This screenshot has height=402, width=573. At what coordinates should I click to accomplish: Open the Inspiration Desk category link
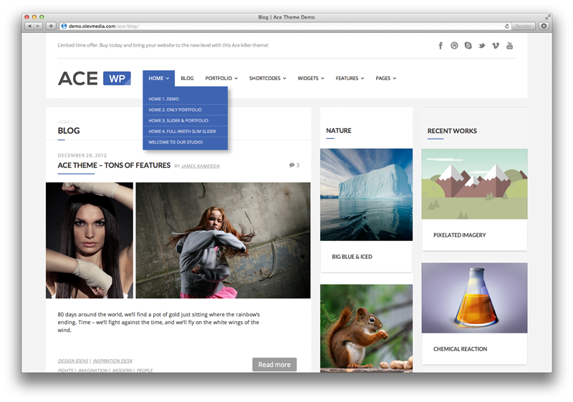112,361
